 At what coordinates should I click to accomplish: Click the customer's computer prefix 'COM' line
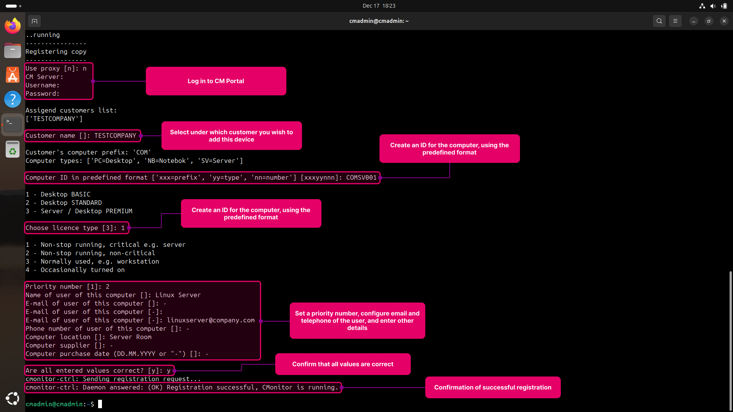pyautogui.click(x=89, y=152)
